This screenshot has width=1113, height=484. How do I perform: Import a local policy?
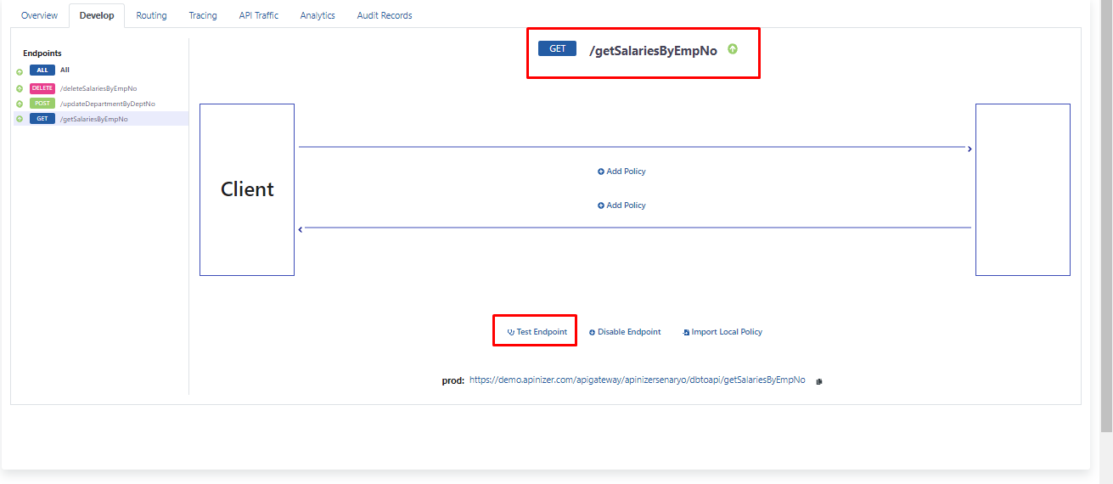(x=722, y=332)
